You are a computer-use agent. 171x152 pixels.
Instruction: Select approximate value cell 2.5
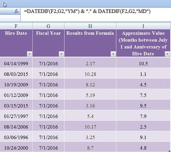point(143,126)
